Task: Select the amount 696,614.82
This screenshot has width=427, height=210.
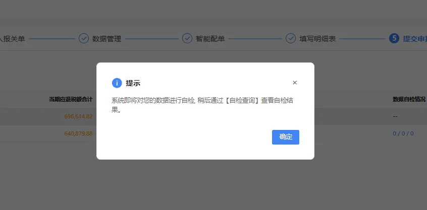Action: [78, 116]
